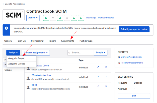
Task: Open the View Logs link
Action: (91, 18)
